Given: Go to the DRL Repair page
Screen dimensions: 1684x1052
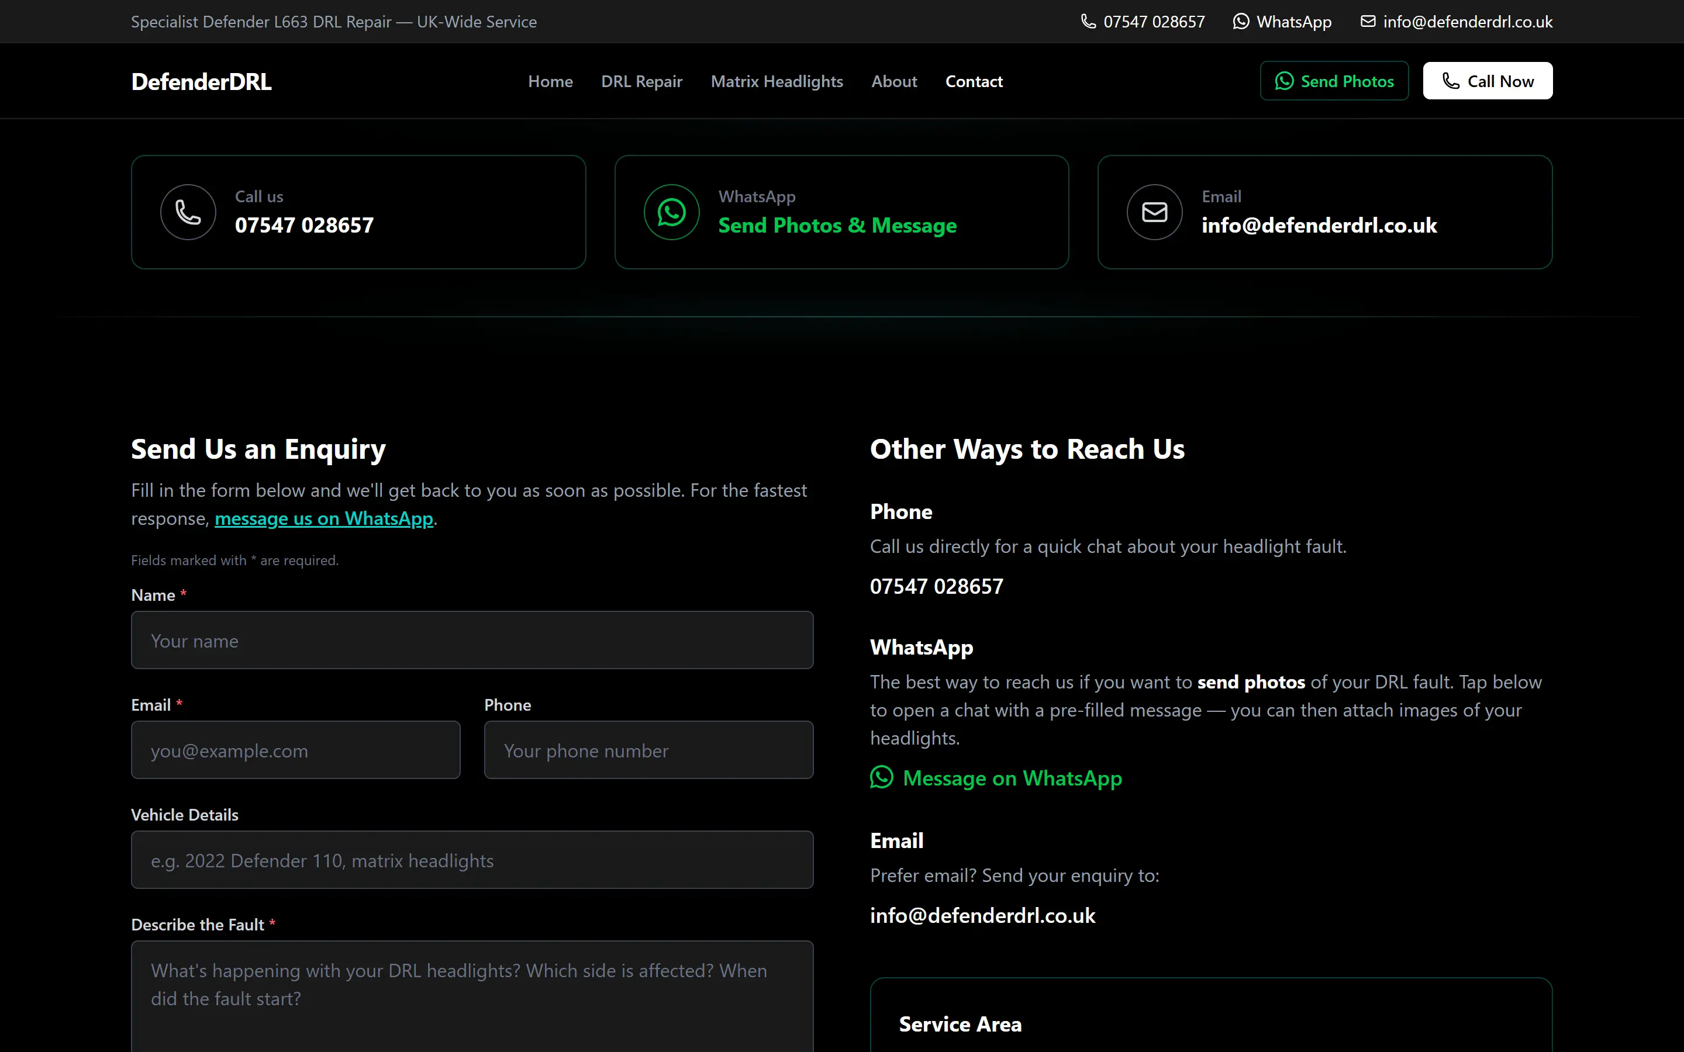Looking at the screenshot, I should point(641,81).
